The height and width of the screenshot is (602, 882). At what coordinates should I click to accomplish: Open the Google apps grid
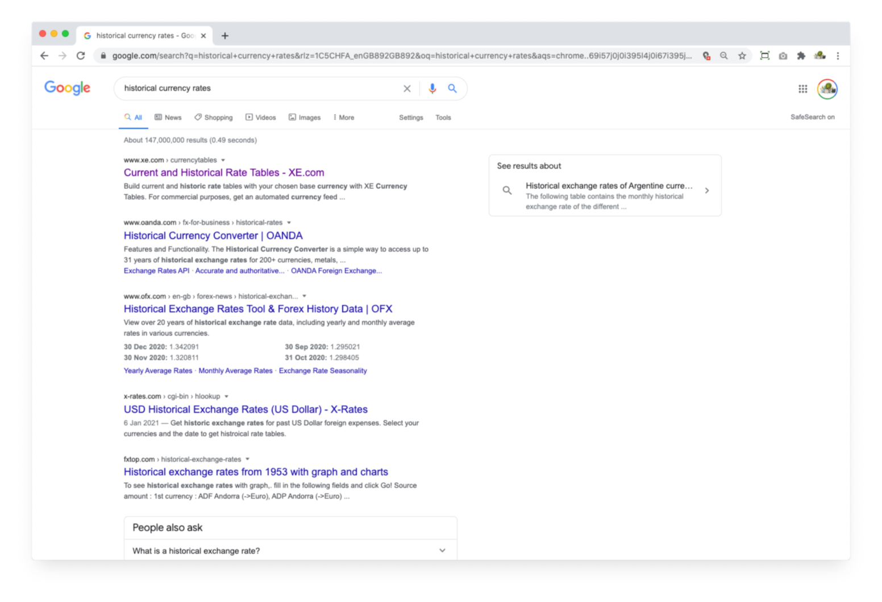click(802, 89)
